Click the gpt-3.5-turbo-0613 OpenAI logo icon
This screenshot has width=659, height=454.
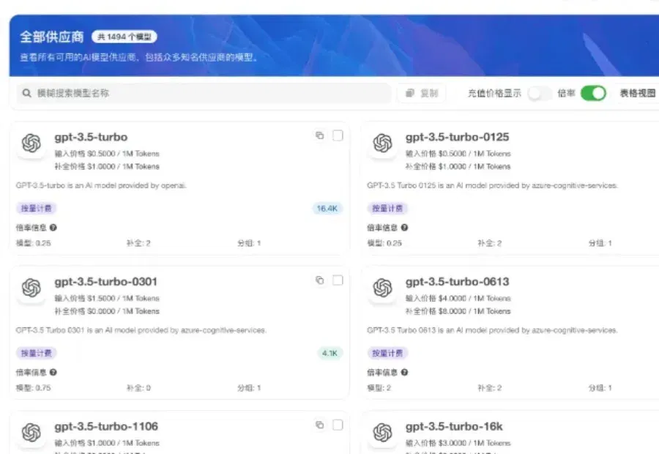(x=382, y=288)
